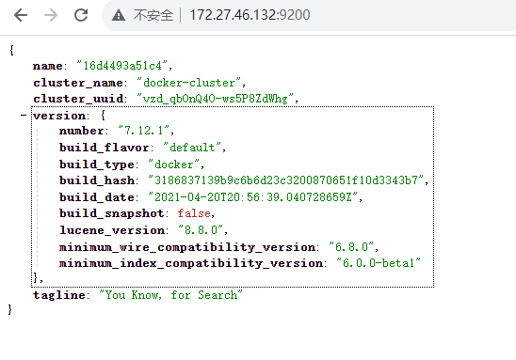Viewport: 516px width, 360px height.
Task: Select the build_type key
Action: tap(97, 164)
